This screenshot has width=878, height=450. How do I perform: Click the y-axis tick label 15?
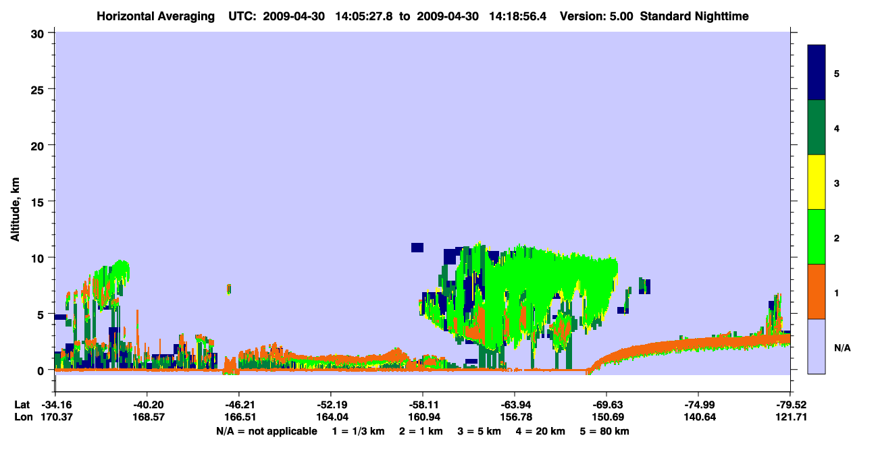pyautogui.click(x=38, y=202)
